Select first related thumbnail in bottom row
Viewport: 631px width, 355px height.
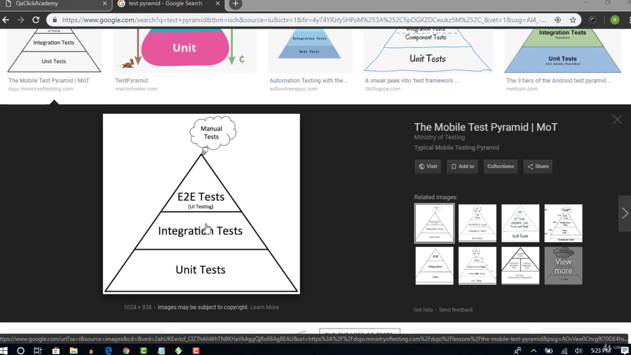[x=434, y=266]
